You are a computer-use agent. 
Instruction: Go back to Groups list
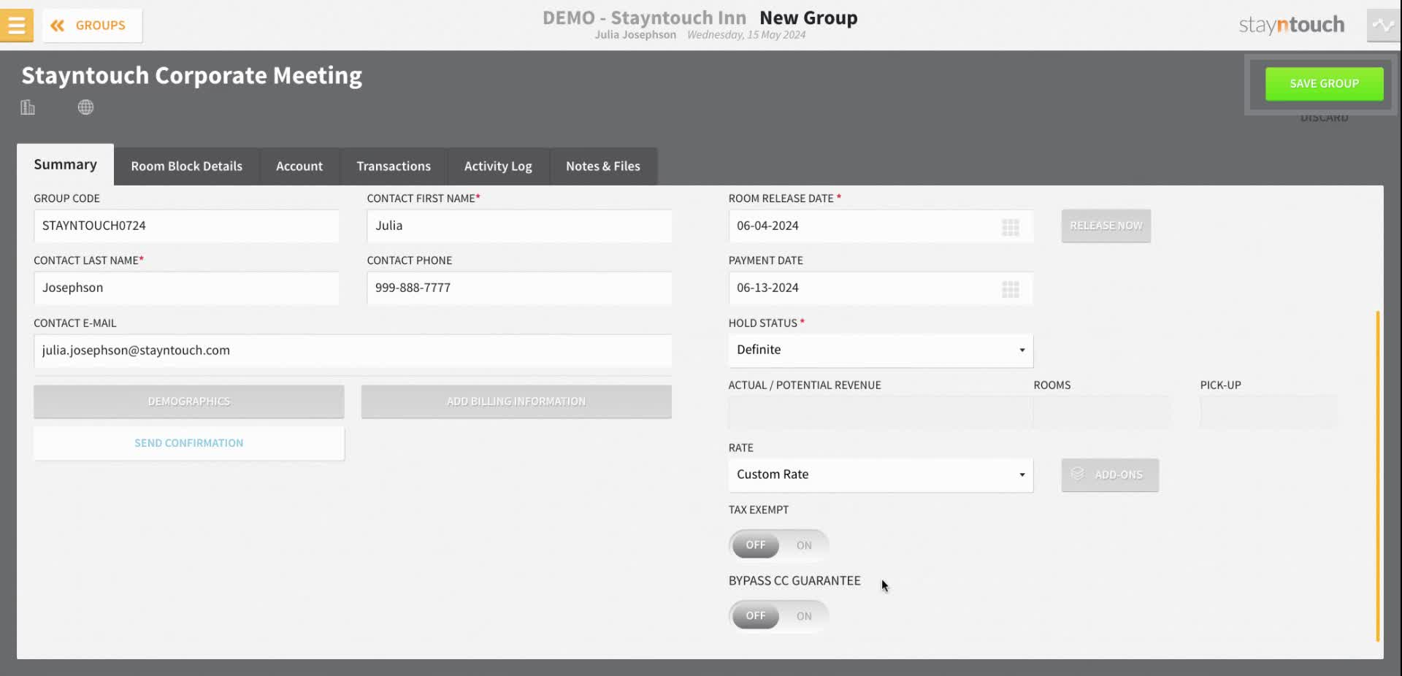[x=92, y=26]
